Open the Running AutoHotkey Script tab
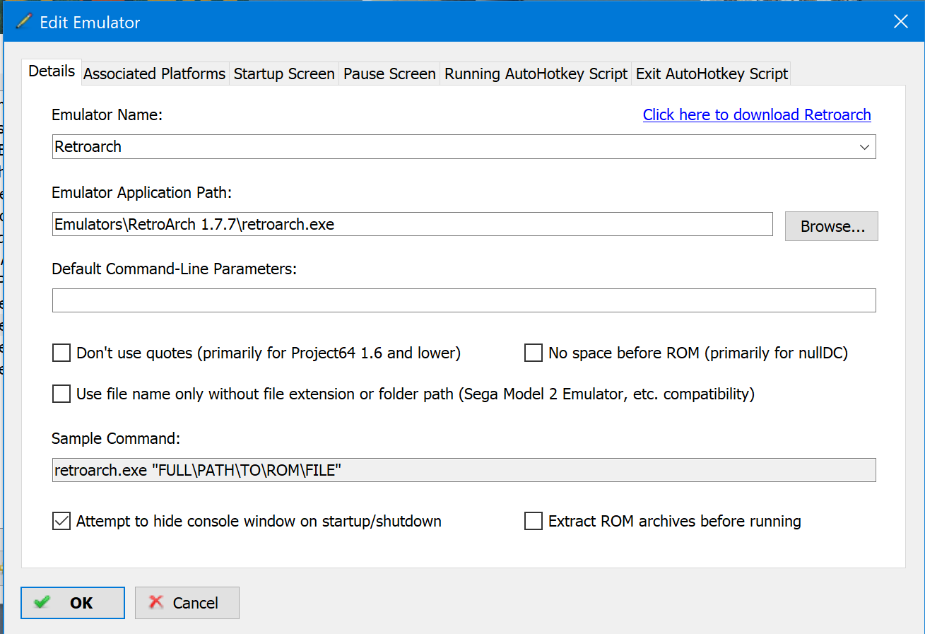This screenshot has width=925, height=634. [536, 74]
